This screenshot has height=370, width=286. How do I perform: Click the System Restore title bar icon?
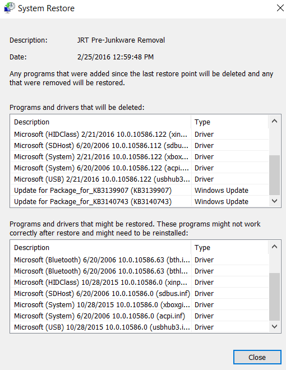point(10,8)
